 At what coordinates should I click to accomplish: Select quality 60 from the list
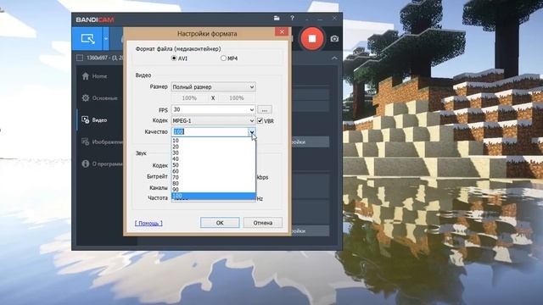click(x=213, y=171)
